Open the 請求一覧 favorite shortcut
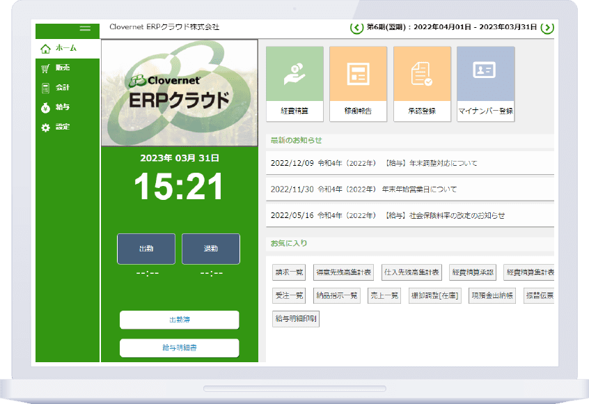Viewport: 589px width, 404px height. coord(288,272)
